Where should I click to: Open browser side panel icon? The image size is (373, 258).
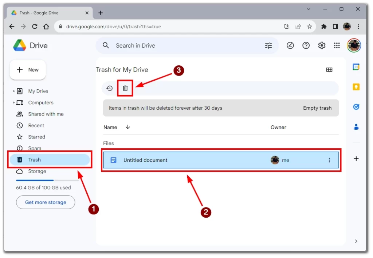(335, 27)
